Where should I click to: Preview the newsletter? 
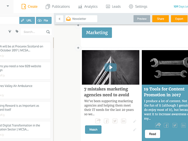click(x=142, y=19)
